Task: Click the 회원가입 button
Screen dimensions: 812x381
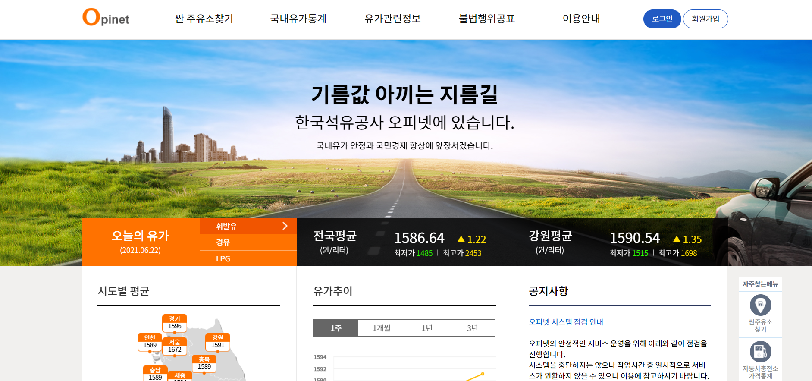Action: point(705,19)
